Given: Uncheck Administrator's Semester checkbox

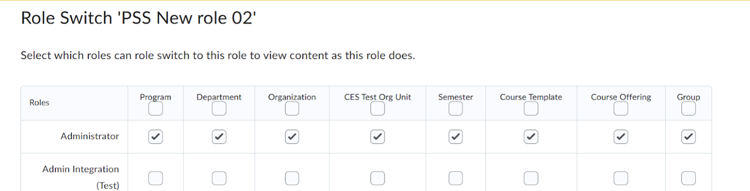Looking at the screenshot, I should (x=456, y=137).
